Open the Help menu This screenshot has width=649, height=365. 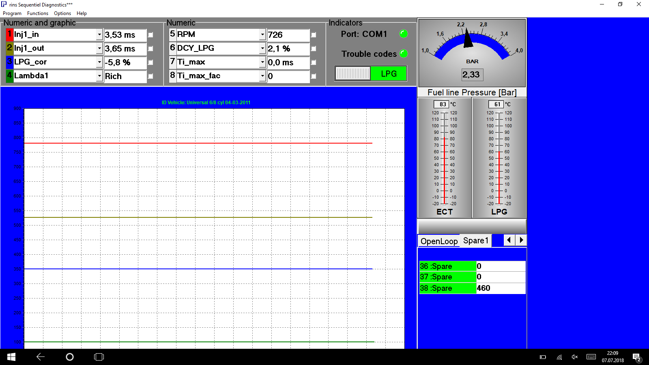(82, 13)
